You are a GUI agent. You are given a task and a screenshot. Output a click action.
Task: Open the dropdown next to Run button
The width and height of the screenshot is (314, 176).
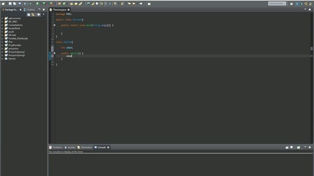[x=40, y=3]
